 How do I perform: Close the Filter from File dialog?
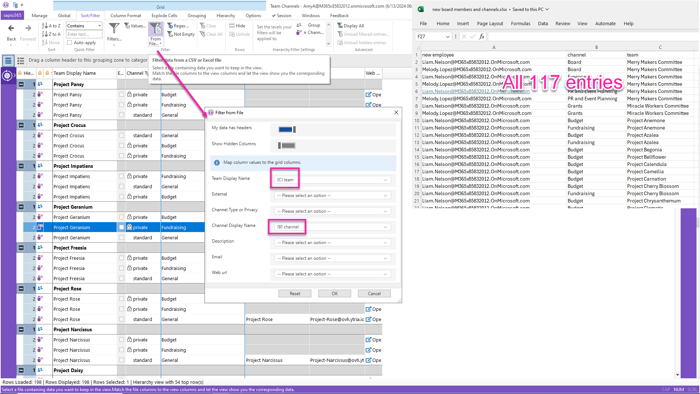[x=396, y=113]
